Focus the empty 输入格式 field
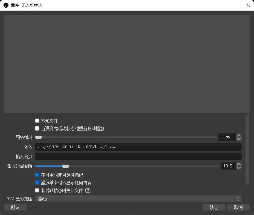Viewport: 254px width, 215px height. (138, 157)
